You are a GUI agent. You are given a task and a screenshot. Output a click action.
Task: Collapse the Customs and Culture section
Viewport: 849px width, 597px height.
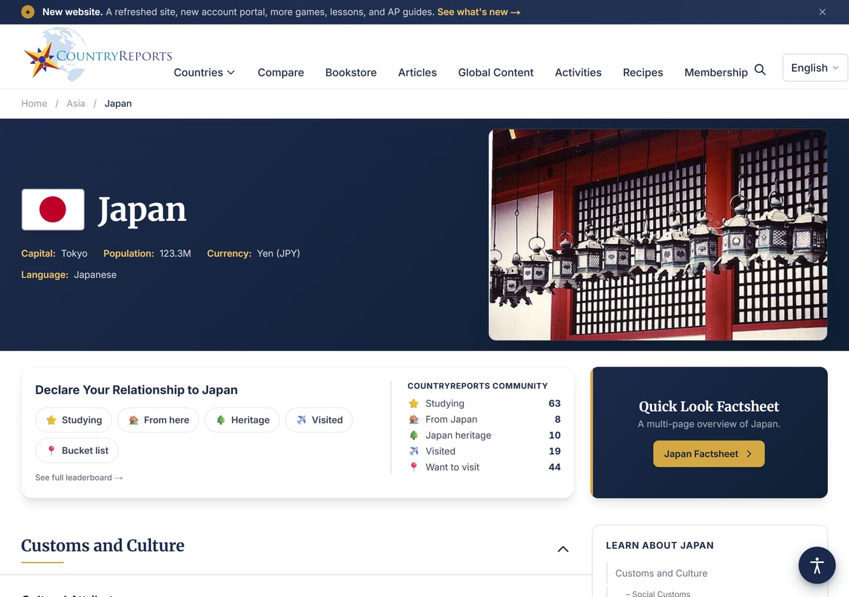click(563, 549)
